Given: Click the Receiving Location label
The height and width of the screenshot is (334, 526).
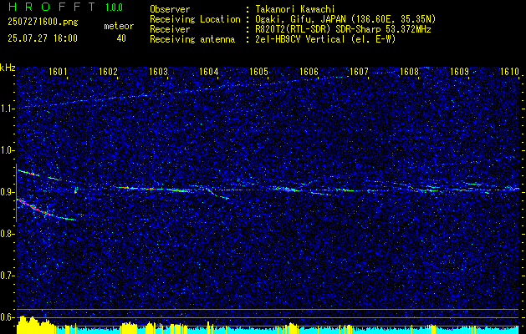Looking at the screenshot, I should click(x=195, y=19).
